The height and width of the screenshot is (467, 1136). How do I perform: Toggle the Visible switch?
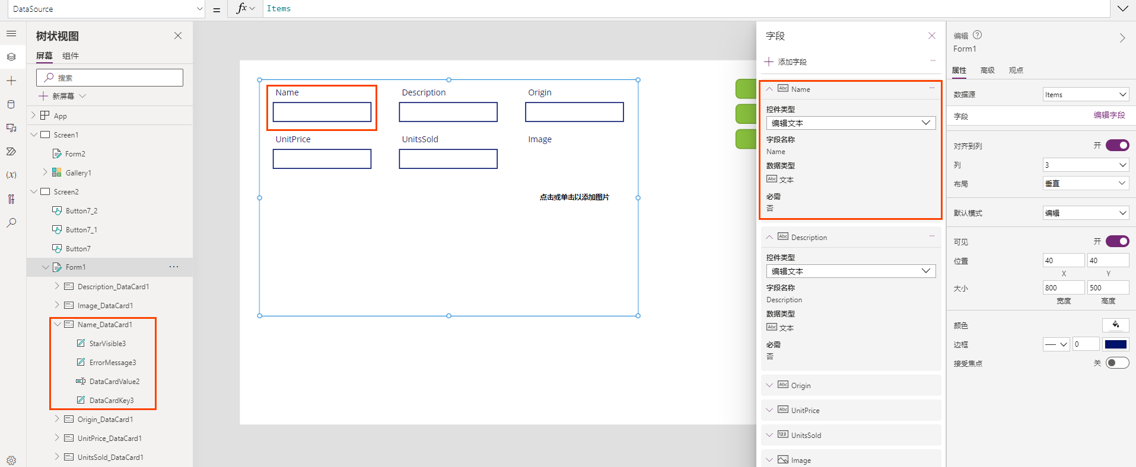(1117, 241)
